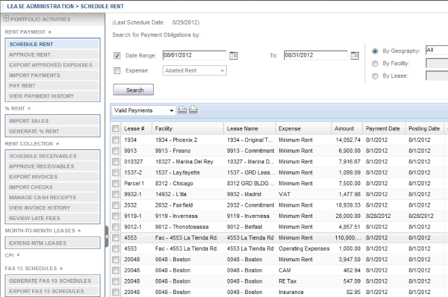Open the Valid Payments filter dropdown
The image size is (448, 297).
(x=143, y=110)
